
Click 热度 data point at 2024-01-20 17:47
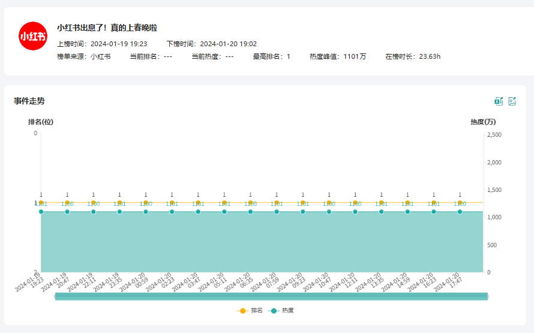point(460,212)
